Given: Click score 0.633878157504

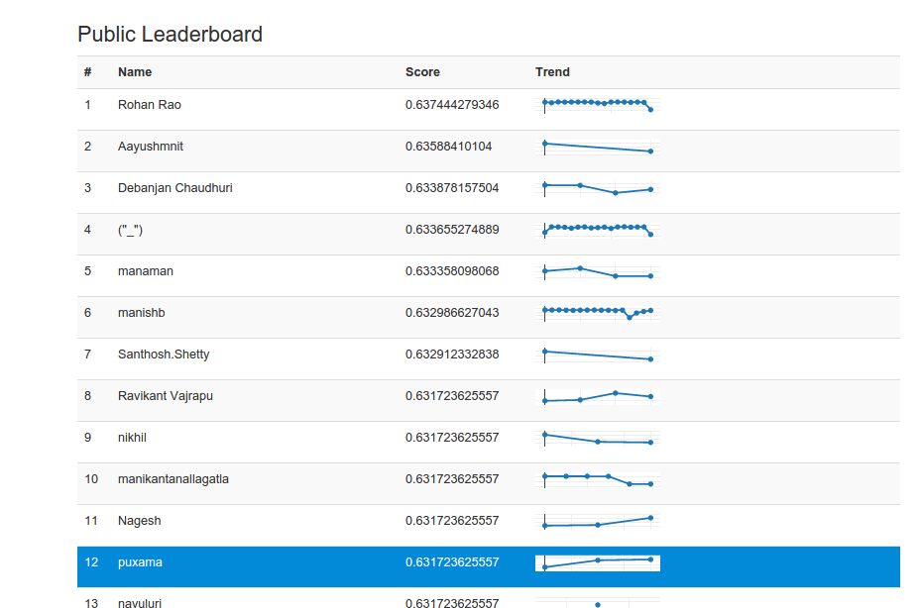Looking at the screenshot, I should [452, 188].
